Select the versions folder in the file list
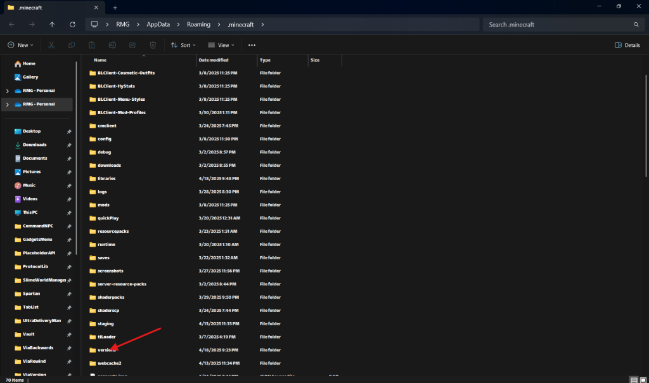 [101, 350]
